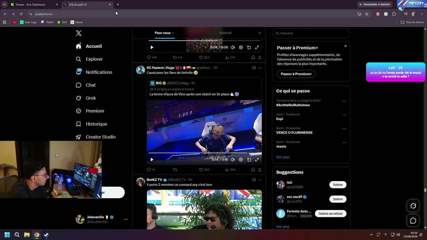The height and width of the screenshot is (240, 427).
Task: Mute the BIG video at 0:14
Action: pos(233,160)
